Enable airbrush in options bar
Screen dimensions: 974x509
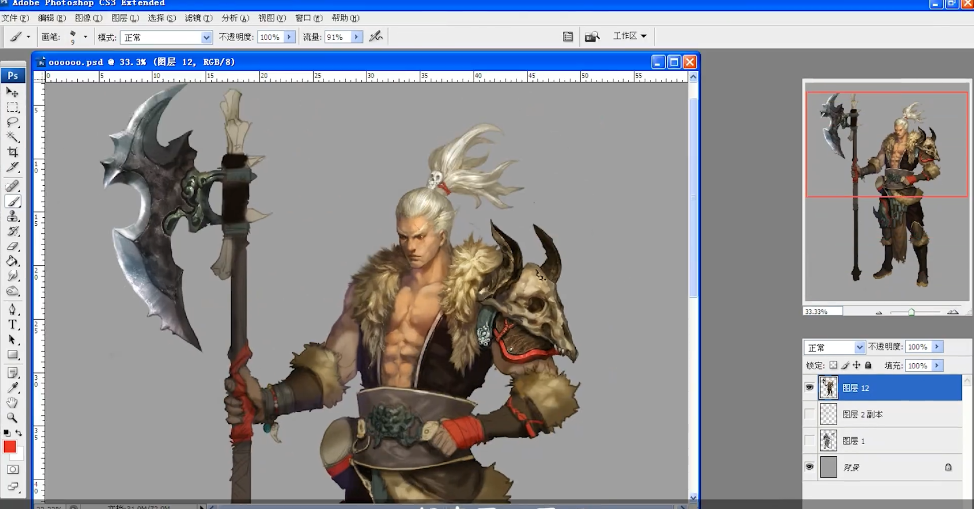pos(376,36)
